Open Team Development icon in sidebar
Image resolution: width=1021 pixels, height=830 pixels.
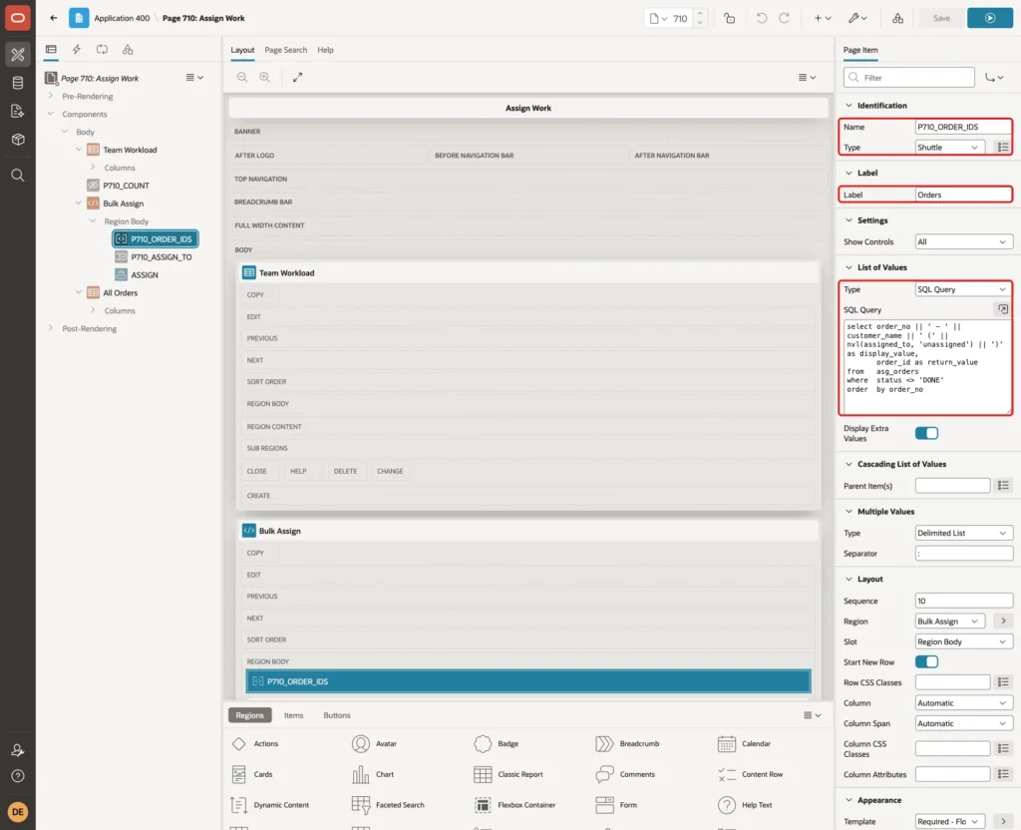(x=18, y=111)
